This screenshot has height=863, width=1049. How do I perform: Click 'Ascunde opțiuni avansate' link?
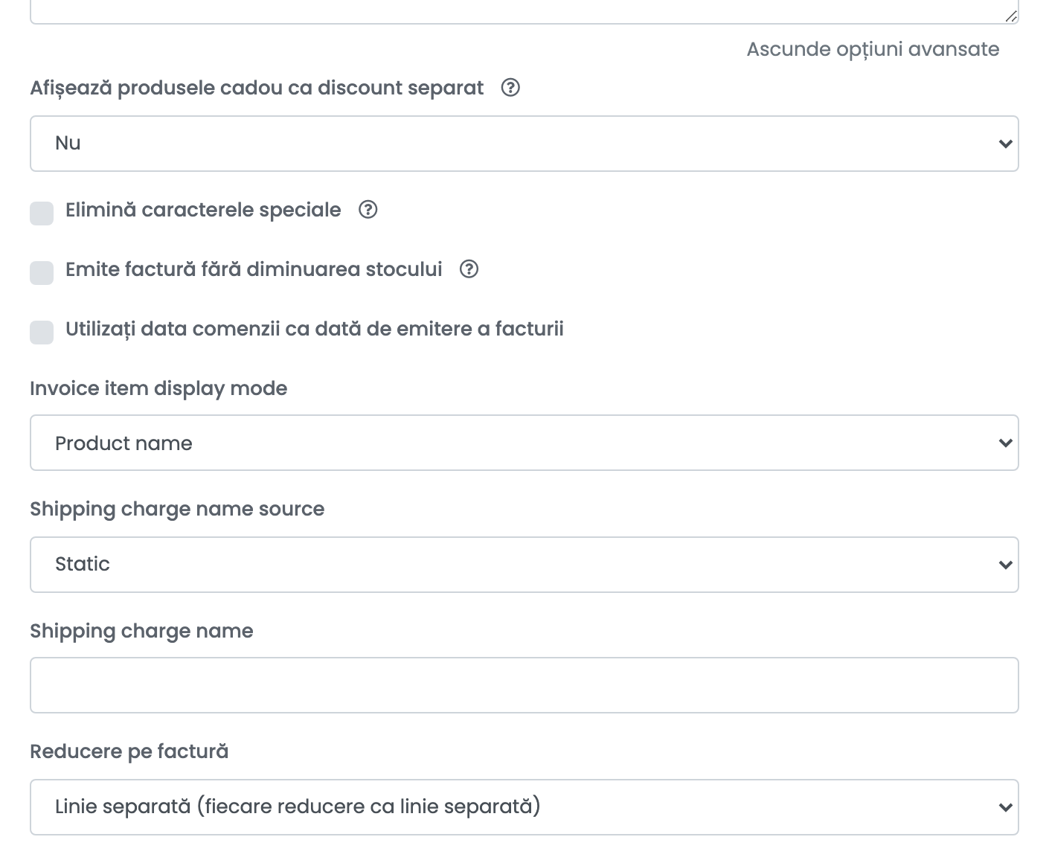(873, 49)
